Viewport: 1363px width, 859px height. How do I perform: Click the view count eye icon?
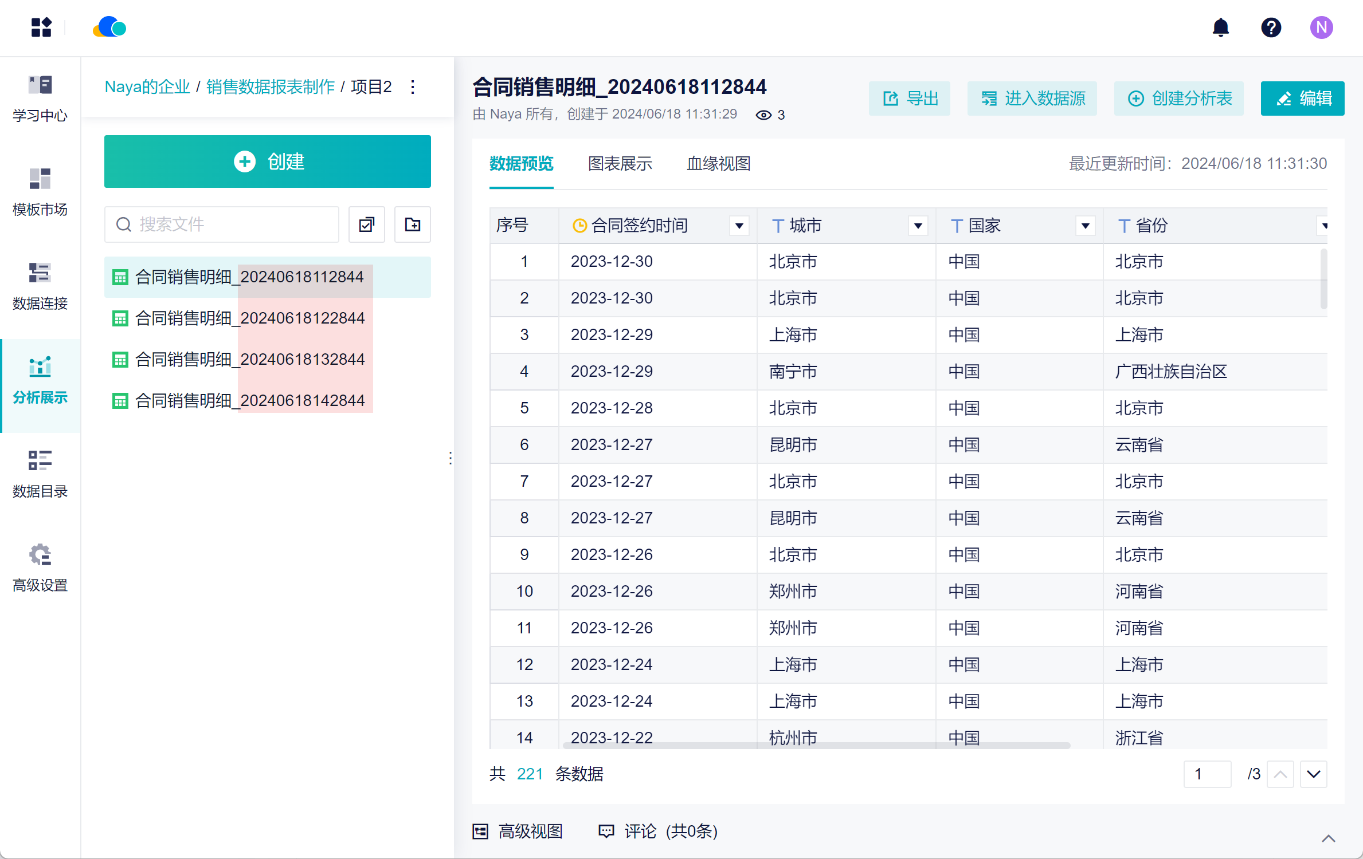pyautogui.click(x=763, y=115)
